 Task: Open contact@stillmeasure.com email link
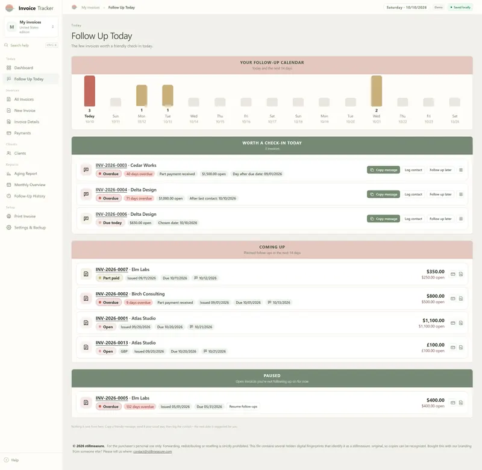pos(152,451)
